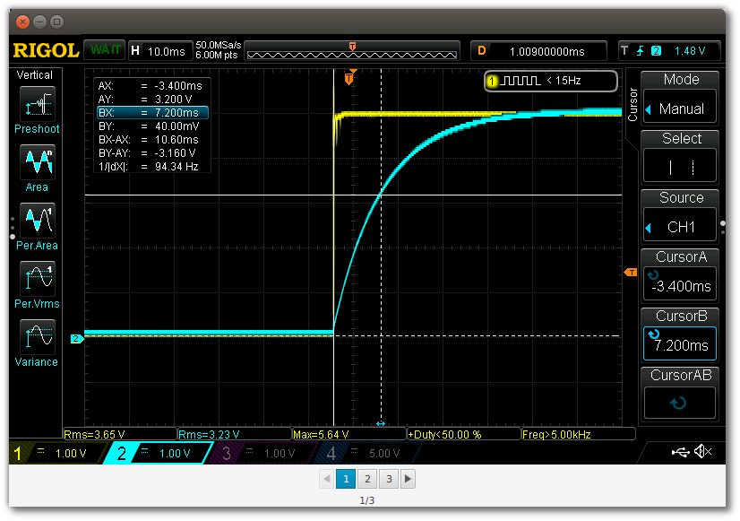740x521 pixels.
Task: Click the USB connection icon
Action: (x=681, y=453)
